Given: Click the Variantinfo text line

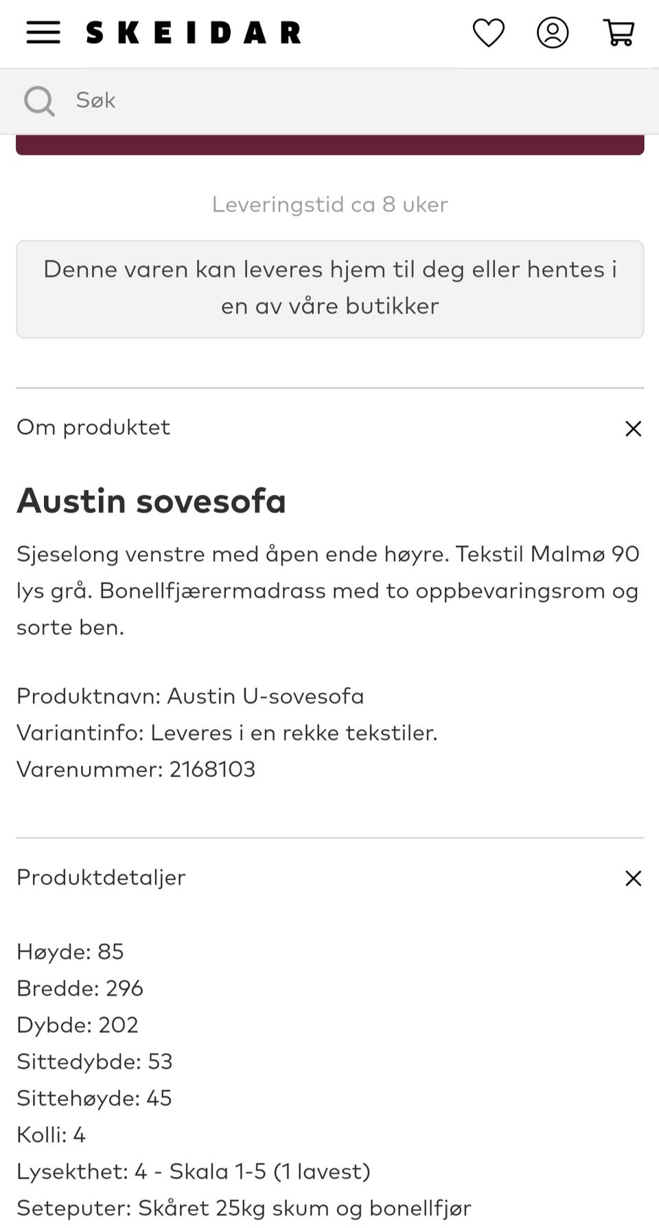Looking at the screenshot, I should 227,733.
